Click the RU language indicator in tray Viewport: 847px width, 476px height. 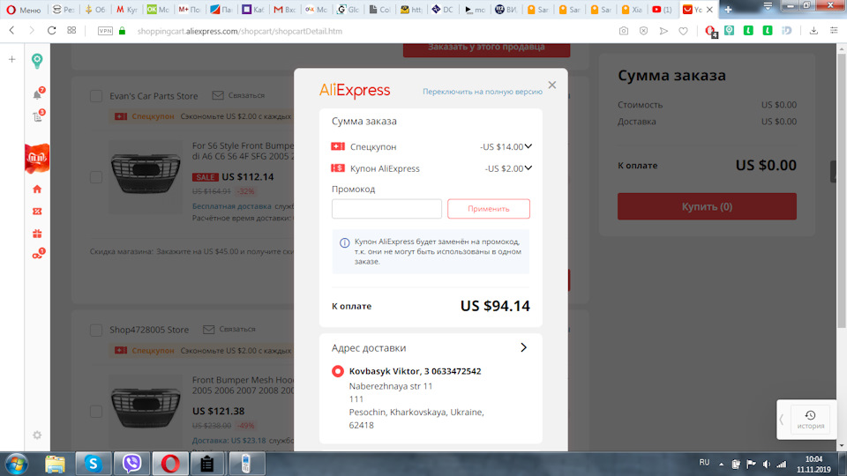click(x=704, y=463)
